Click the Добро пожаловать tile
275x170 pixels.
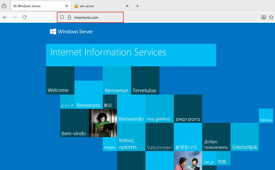pos(216,137)
